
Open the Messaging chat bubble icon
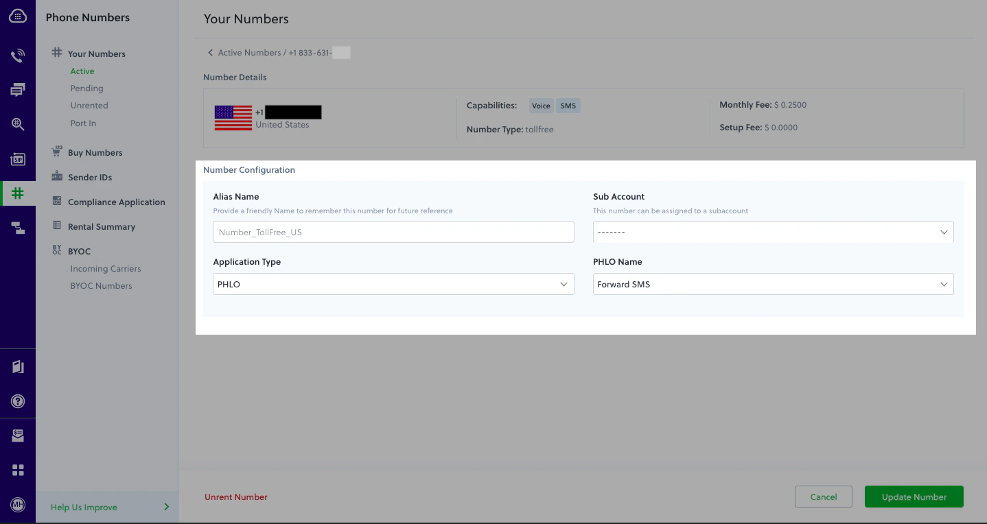point(18,90)
